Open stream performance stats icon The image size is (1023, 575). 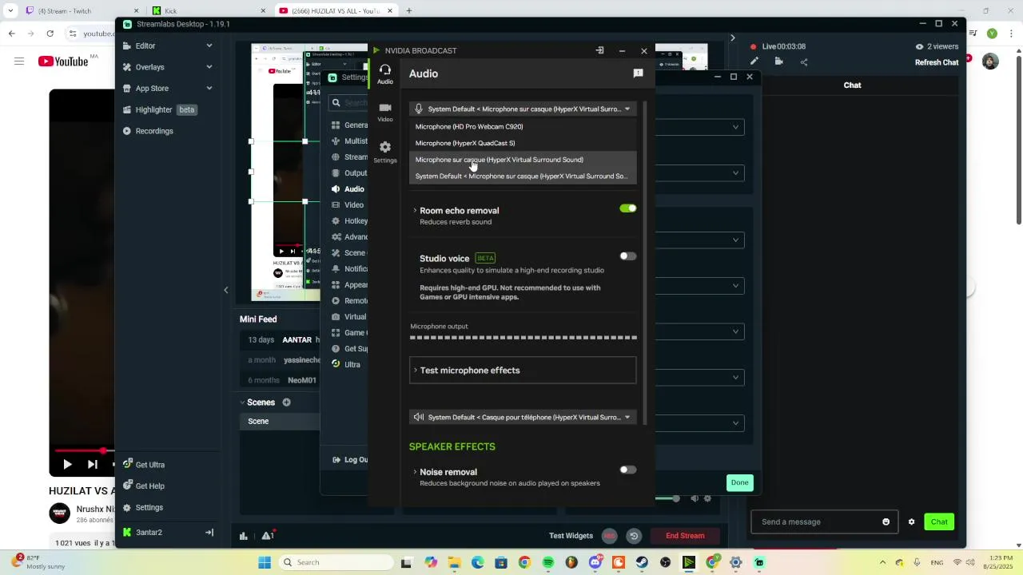[x=244, y=536]
